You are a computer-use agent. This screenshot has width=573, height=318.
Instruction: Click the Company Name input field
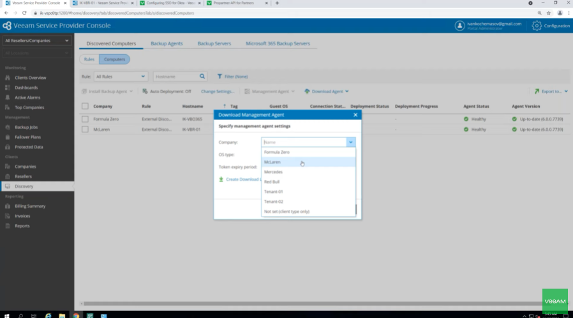click(x=304, y=142)
